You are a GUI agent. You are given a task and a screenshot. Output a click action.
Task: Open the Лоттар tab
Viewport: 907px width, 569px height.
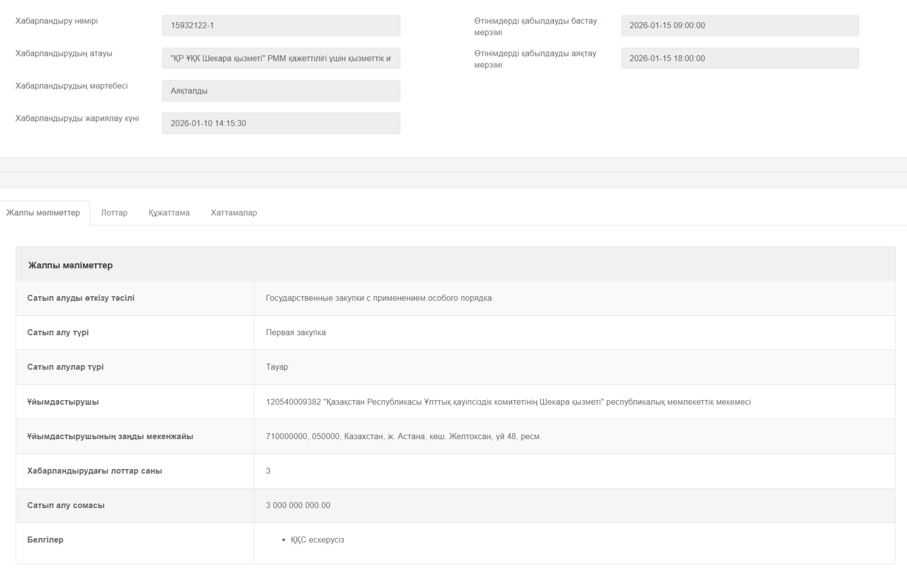coord(114,213)
